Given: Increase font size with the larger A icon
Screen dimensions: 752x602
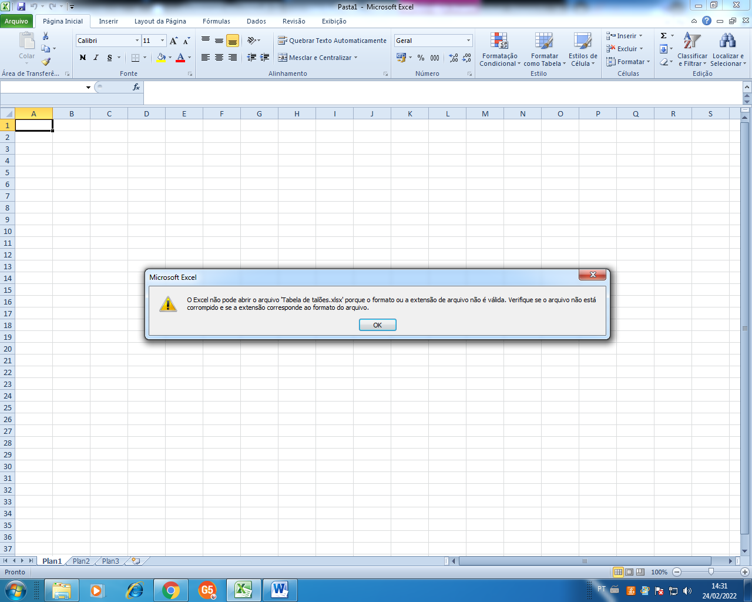Looking at the screenshot, I should [174, 41].
